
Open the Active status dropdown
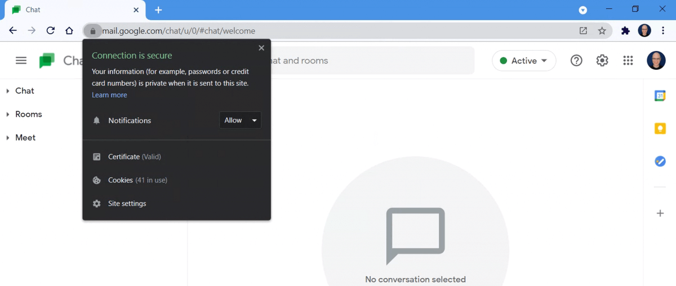(524, 61)
